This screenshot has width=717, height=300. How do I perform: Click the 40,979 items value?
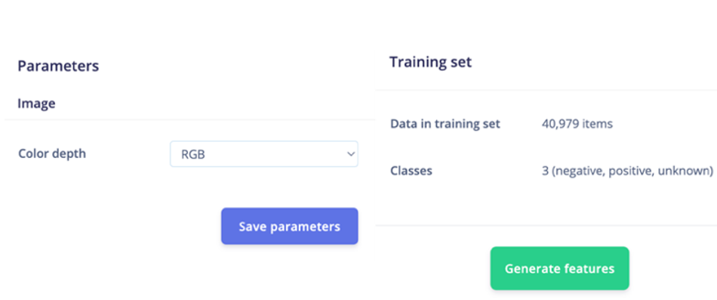click(x=577, y=124)
